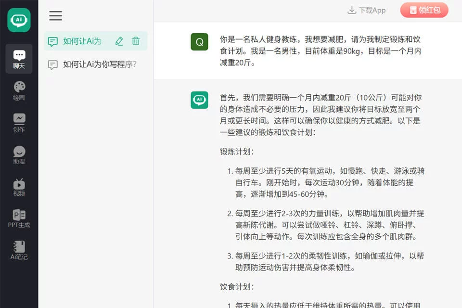Open the Ai笔记 notes section
Viewport: 462px width, 308px height.
[19, 251]
